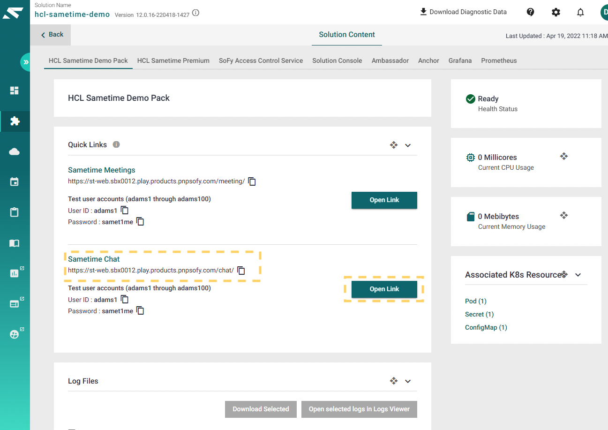Collapse the Log Files section chevron

point(408,381)
